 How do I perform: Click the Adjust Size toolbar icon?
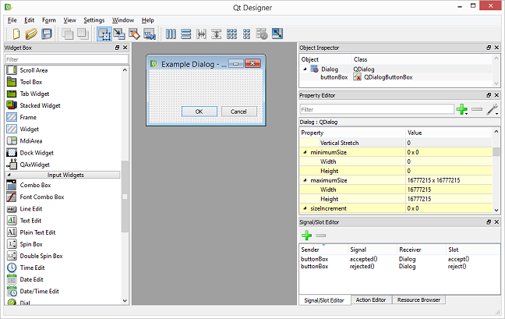click(277, 34)
